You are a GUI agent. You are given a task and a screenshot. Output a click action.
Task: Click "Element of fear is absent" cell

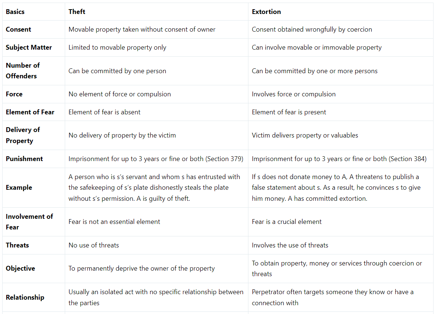pos(105,112)
